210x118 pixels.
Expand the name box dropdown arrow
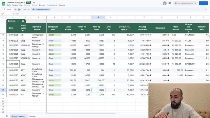pos(10,14)
